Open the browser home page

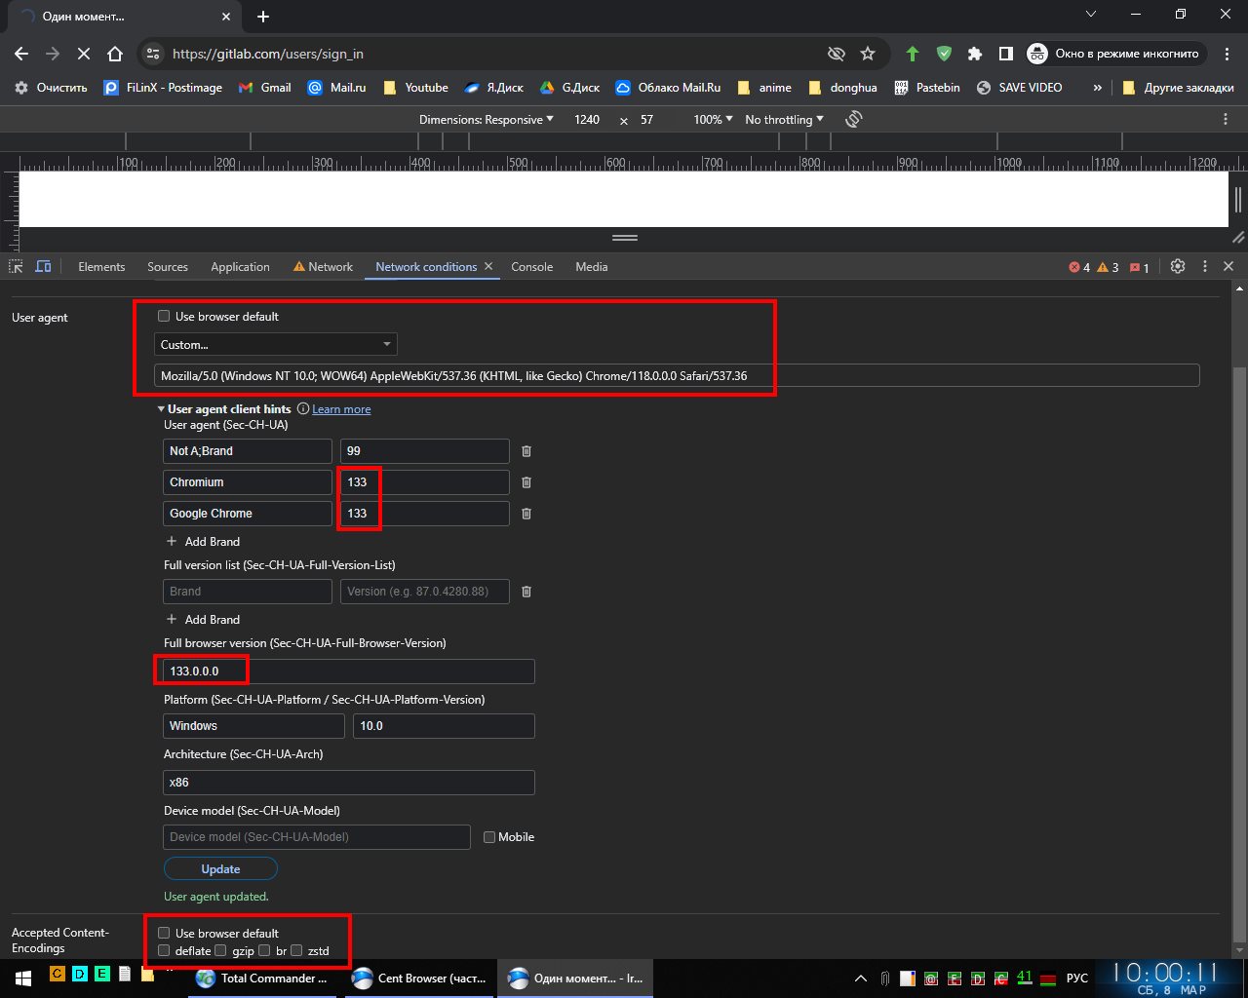(x=115, y=54)
